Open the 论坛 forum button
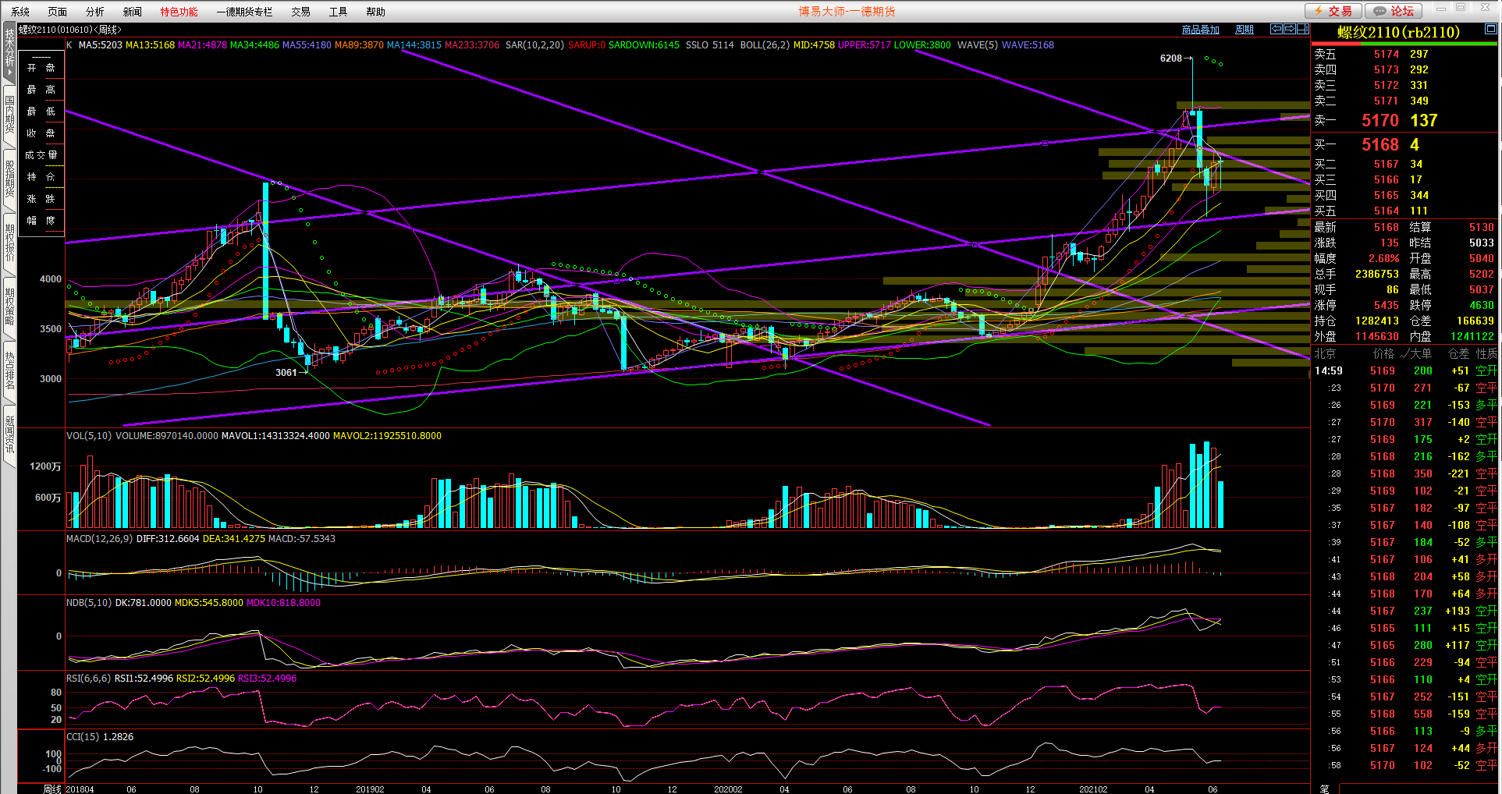Image resolution: width=1502 pixels, height=794 pixels. pyautogui.click(x=1394, y=11)
